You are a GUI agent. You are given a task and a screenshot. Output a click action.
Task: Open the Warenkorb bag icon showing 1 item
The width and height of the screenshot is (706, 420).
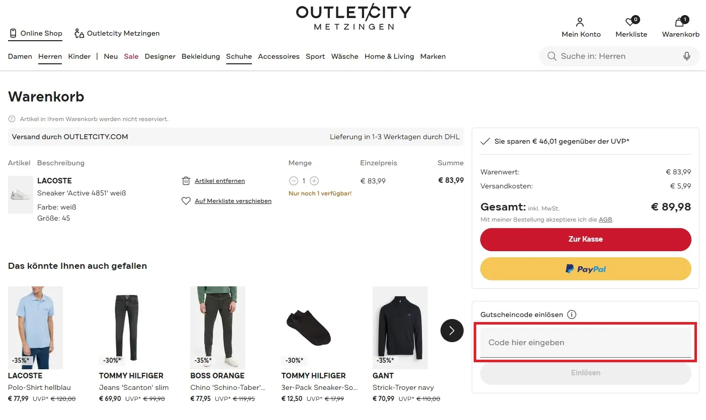tap(679, 23)
